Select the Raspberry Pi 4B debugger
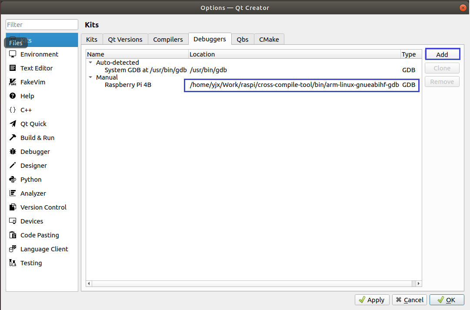 (x=128, y=84)
